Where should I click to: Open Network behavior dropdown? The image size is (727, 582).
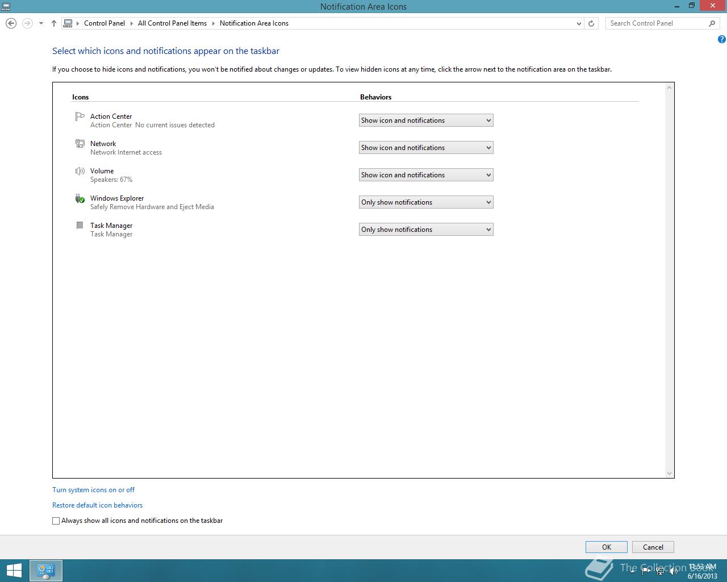[426, 148]
